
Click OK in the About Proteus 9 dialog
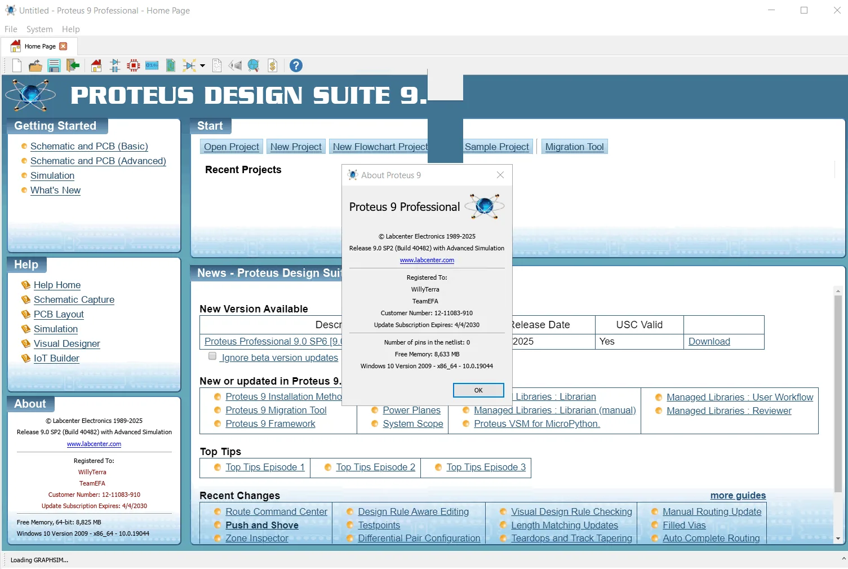478,390
